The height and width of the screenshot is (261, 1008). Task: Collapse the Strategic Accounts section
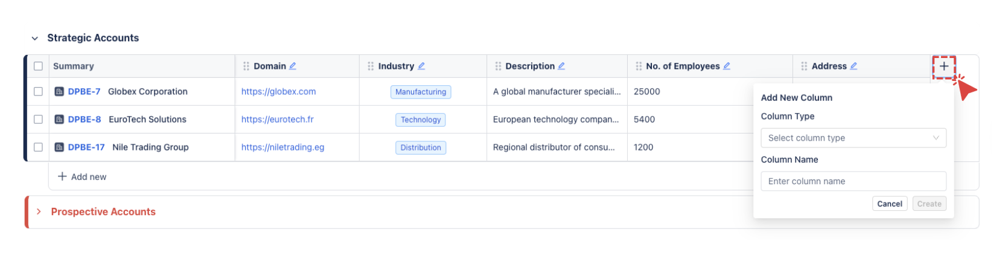point(35,38)
